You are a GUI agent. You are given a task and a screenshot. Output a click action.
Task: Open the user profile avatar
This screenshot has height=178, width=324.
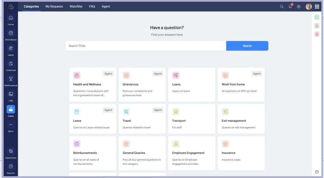tap(309, 7)
